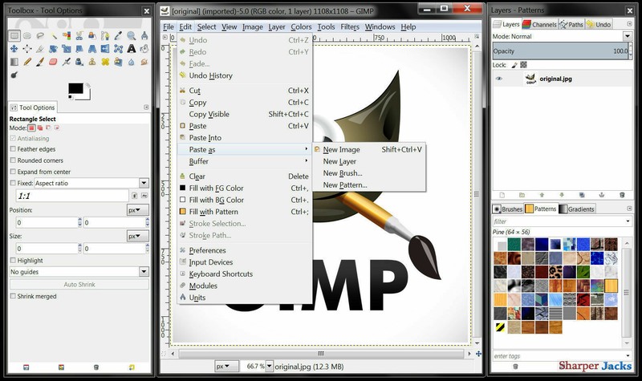The width and height of the screenshot is (642, 381).
Task: Select the Alignment tool
Action: [27, 49]
